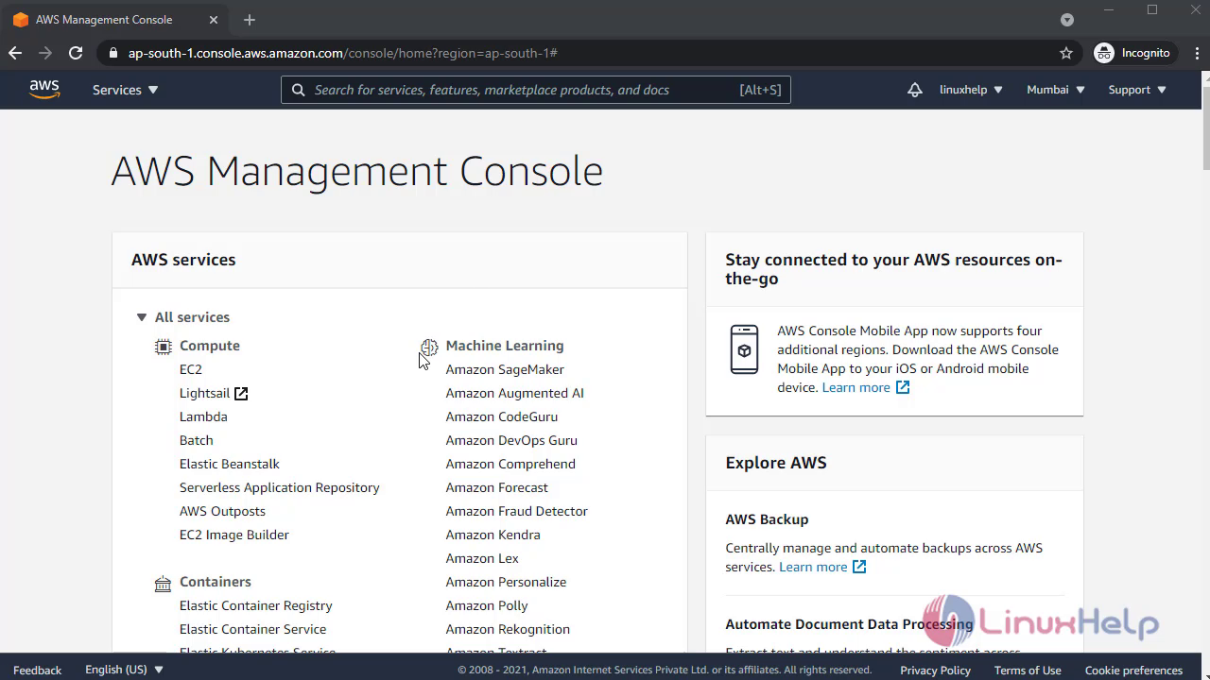
Task: Open Serverless Application Repository
Action: tap(280, 487)
